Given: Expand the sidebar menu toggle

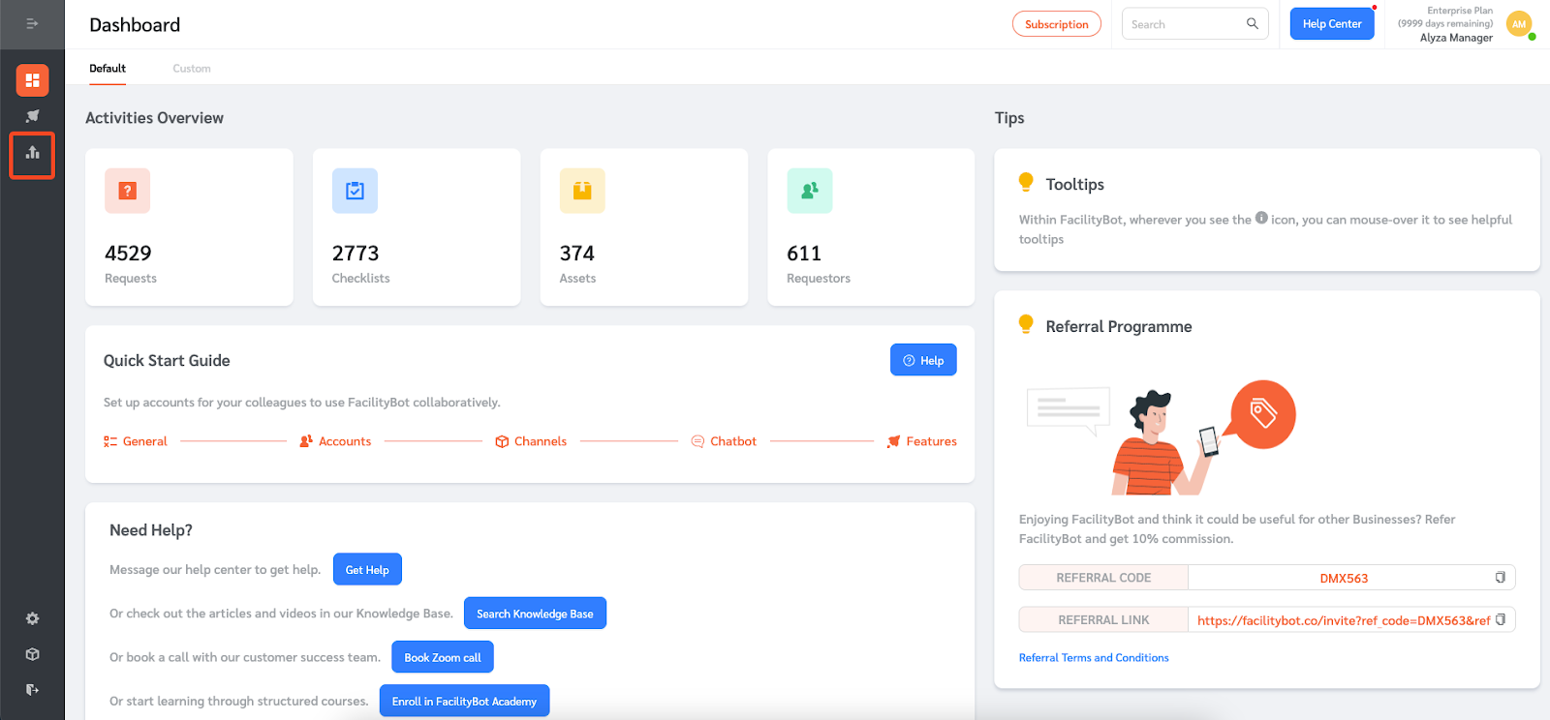Looking at the screenshot, I should [x=32, y=23].
